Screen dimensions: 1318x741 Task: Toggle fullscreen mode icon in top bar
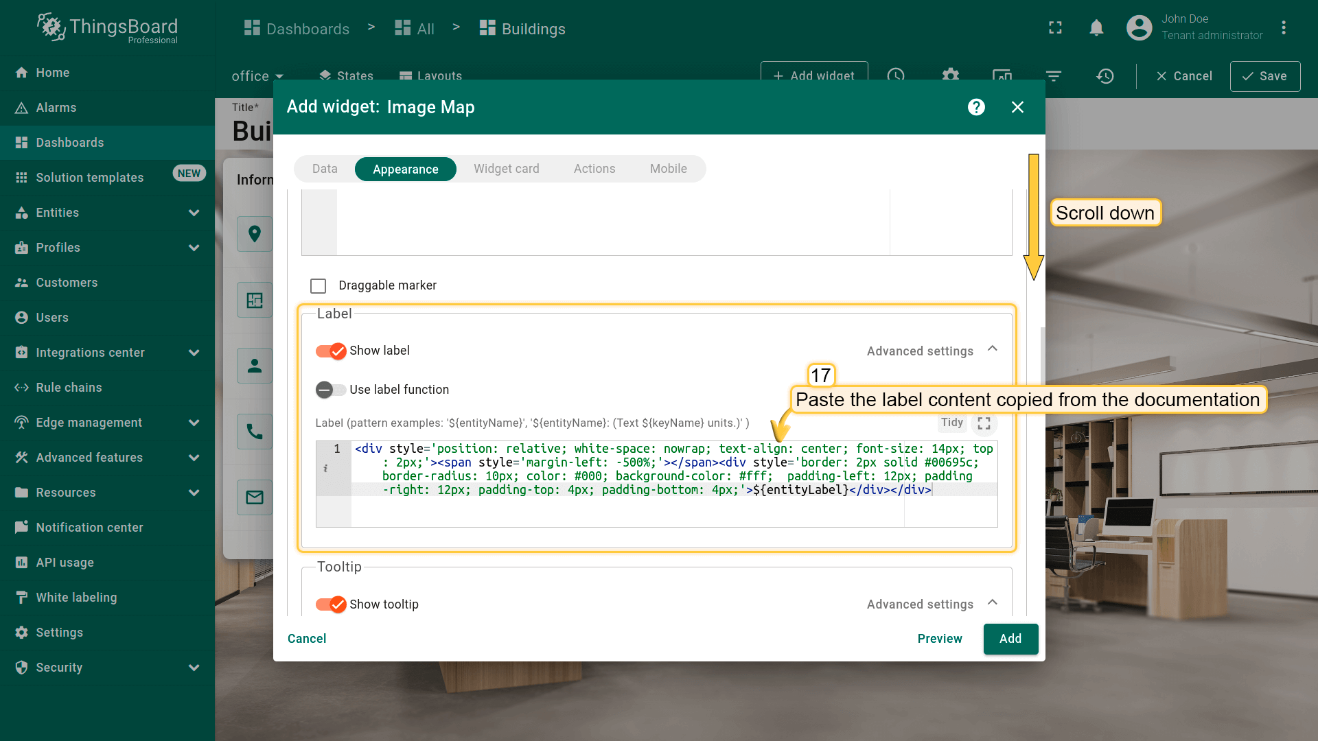[x=1055, y=27]
